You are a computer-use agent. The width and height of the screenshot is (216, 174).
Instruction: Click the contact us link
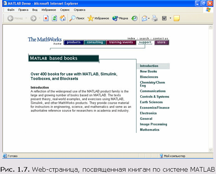coord(160,38)
